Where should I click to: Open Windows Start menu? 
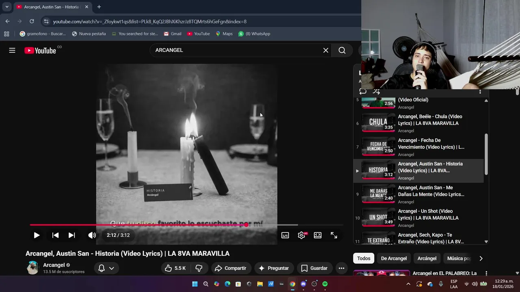pyautogui.click(x=195, y=284)
